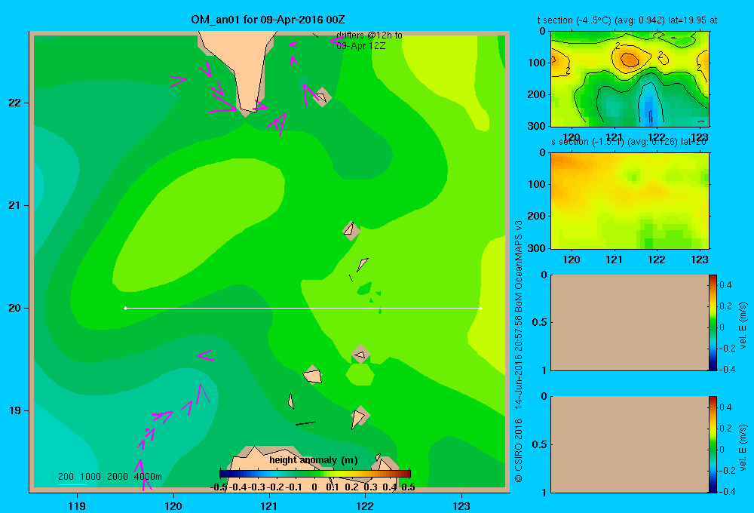
Task: Click the island near 121.5E 19.3N
Action: [x=313, y=375]
